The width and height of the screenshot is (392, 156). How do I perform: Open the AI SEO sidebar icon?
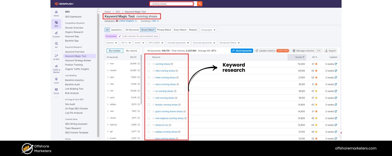[56, 56]
